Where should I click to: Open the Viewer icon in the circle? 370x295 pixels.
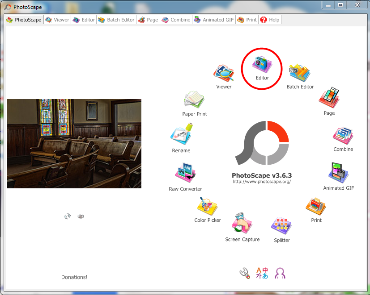[224, 74]
